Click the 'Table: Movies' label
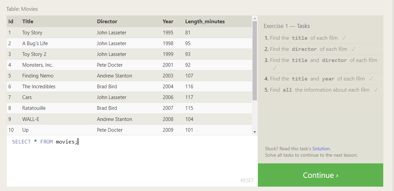 coord(22,9)
